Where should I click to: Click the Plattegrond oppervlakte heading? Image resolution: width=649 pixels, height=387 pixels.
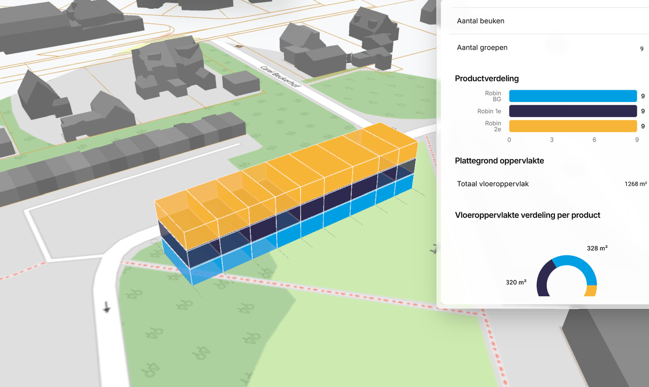pyautogui.click(x=500, y=161)
